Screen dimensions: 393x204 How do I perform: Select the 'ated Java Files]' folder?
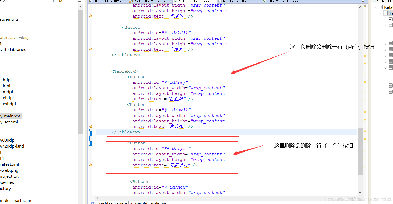click(14, 38)
